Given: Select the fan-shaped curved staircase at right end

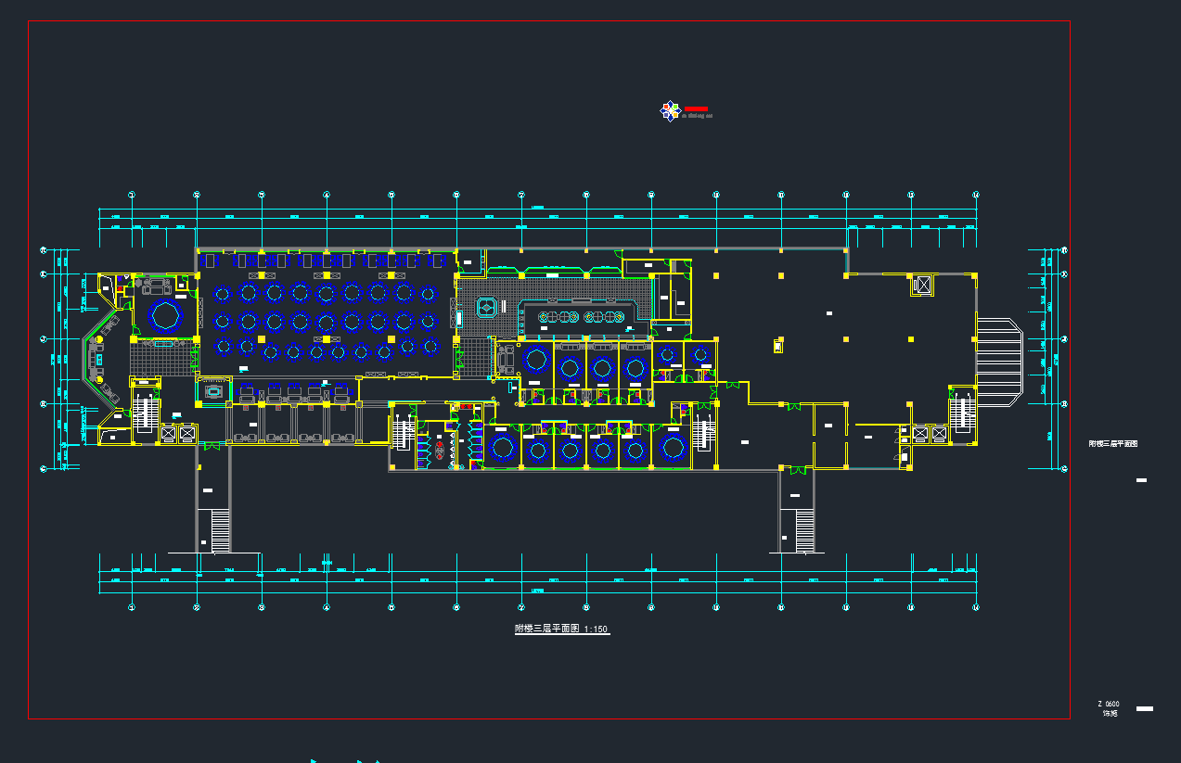Looking at the screenshot, I should coord(999,361).
